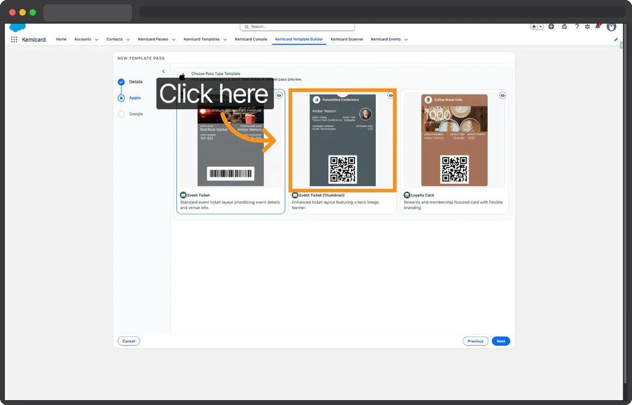Switch to the Kemicard Console tab
632x405 pixels.
click(x=251, y=39)
